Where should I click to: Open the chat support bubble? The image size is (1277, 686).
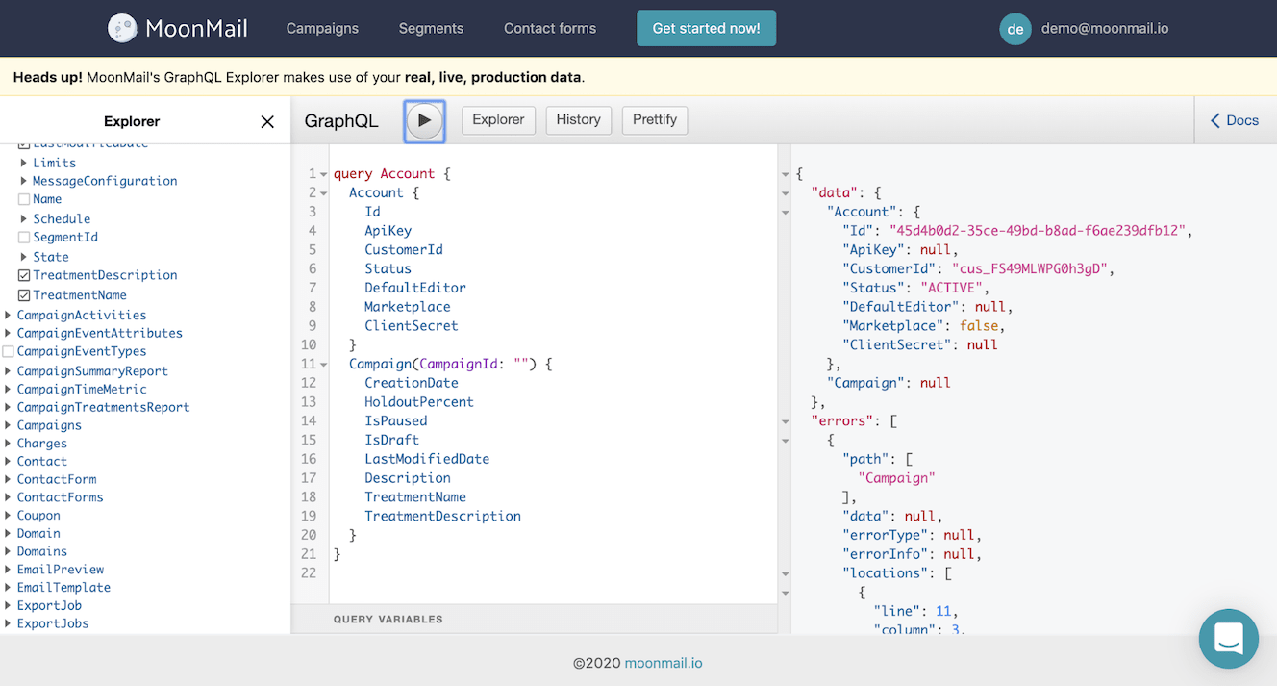pyautogui.click(x=1229, y=639)
